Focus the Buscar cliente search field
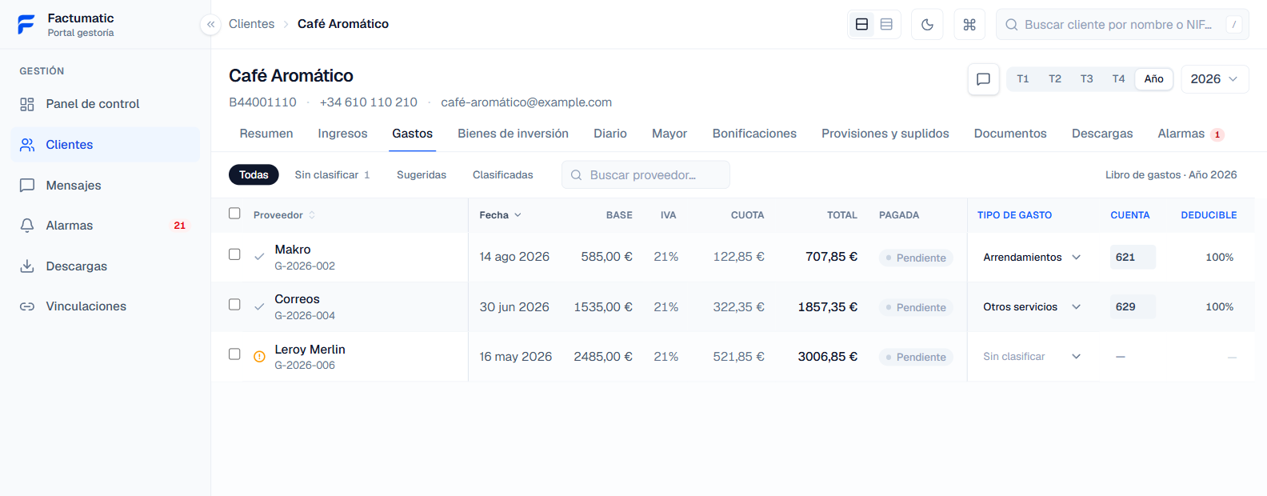1267x496 pixels. pyautogui.click(x=1122, y=25)
